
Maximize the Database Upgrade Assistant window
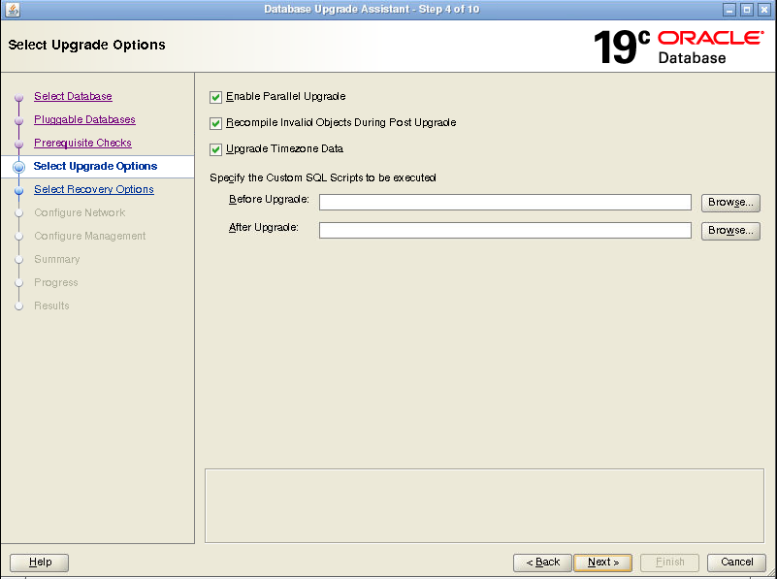click(x=747, y=10)
